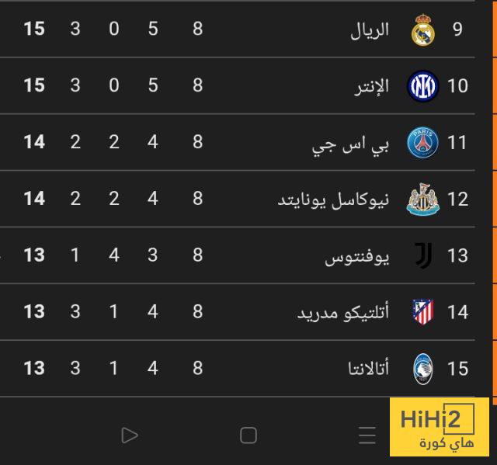The height and width of the screenshot is (465, 497).
Task: Click the Inter Milan club logo
Action: (423, 85)
